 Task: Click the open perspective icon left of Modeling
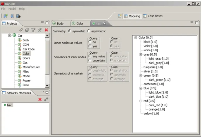tap(120, 16)
